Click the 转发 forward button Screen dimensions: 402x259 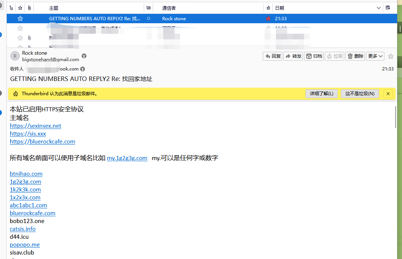(293, 56)
